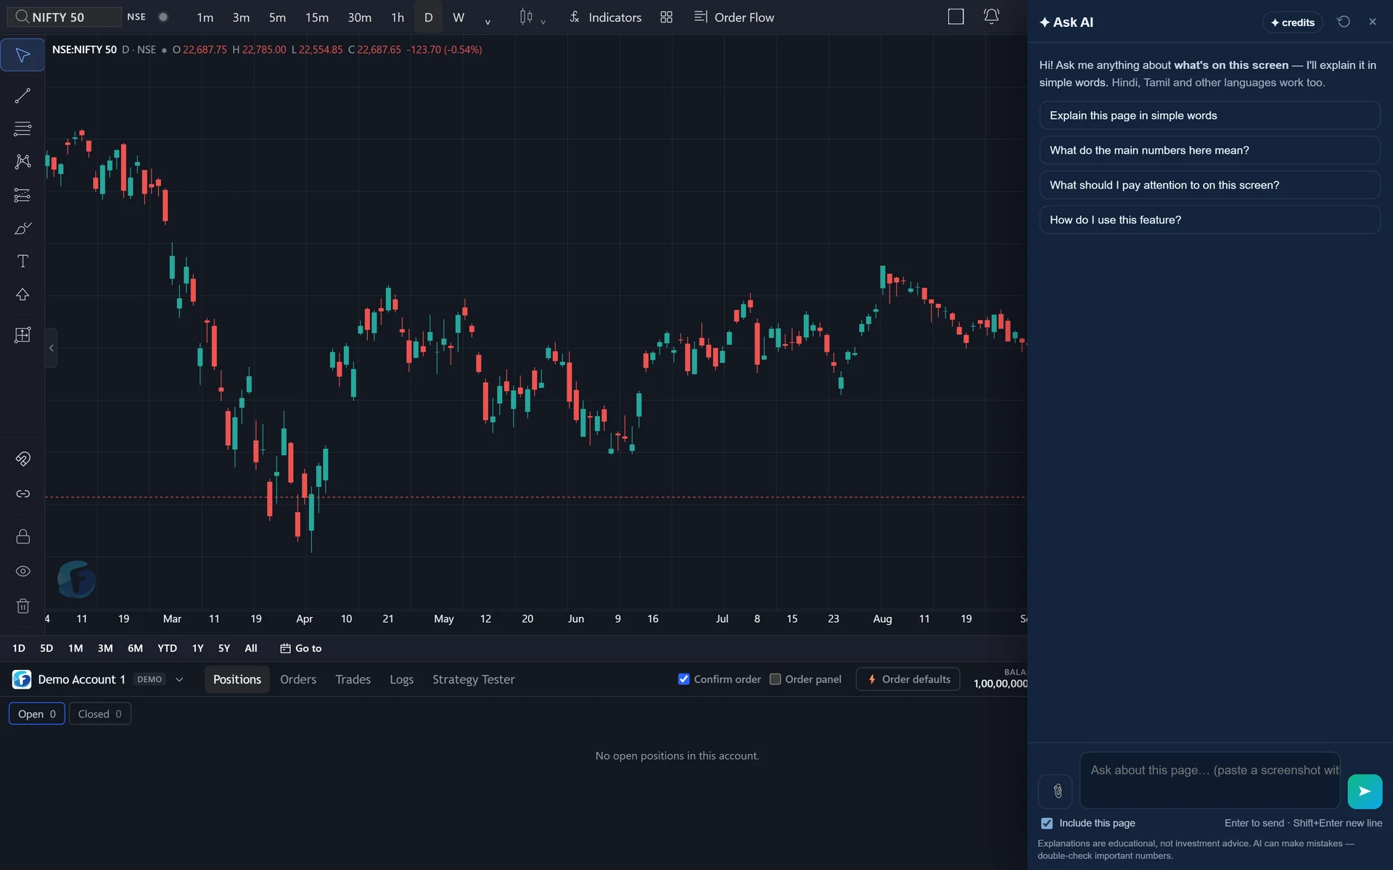Screen dimensions: 1393x870
Task: Toggle magnet snap mode
Action: pos(22,459)
